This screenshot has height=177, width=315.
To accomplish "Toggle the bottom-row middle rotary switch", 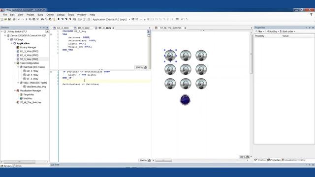I will tap(186, 84).
